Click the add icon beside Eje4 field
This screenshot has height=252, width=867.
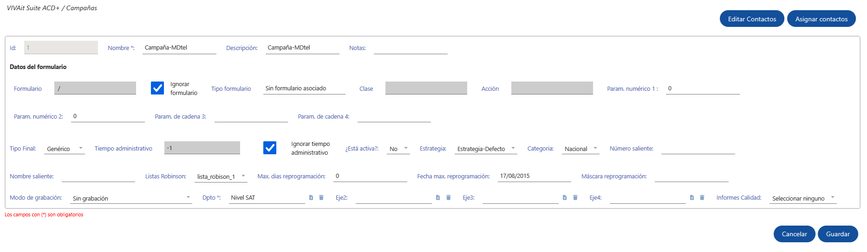[692, 198]
